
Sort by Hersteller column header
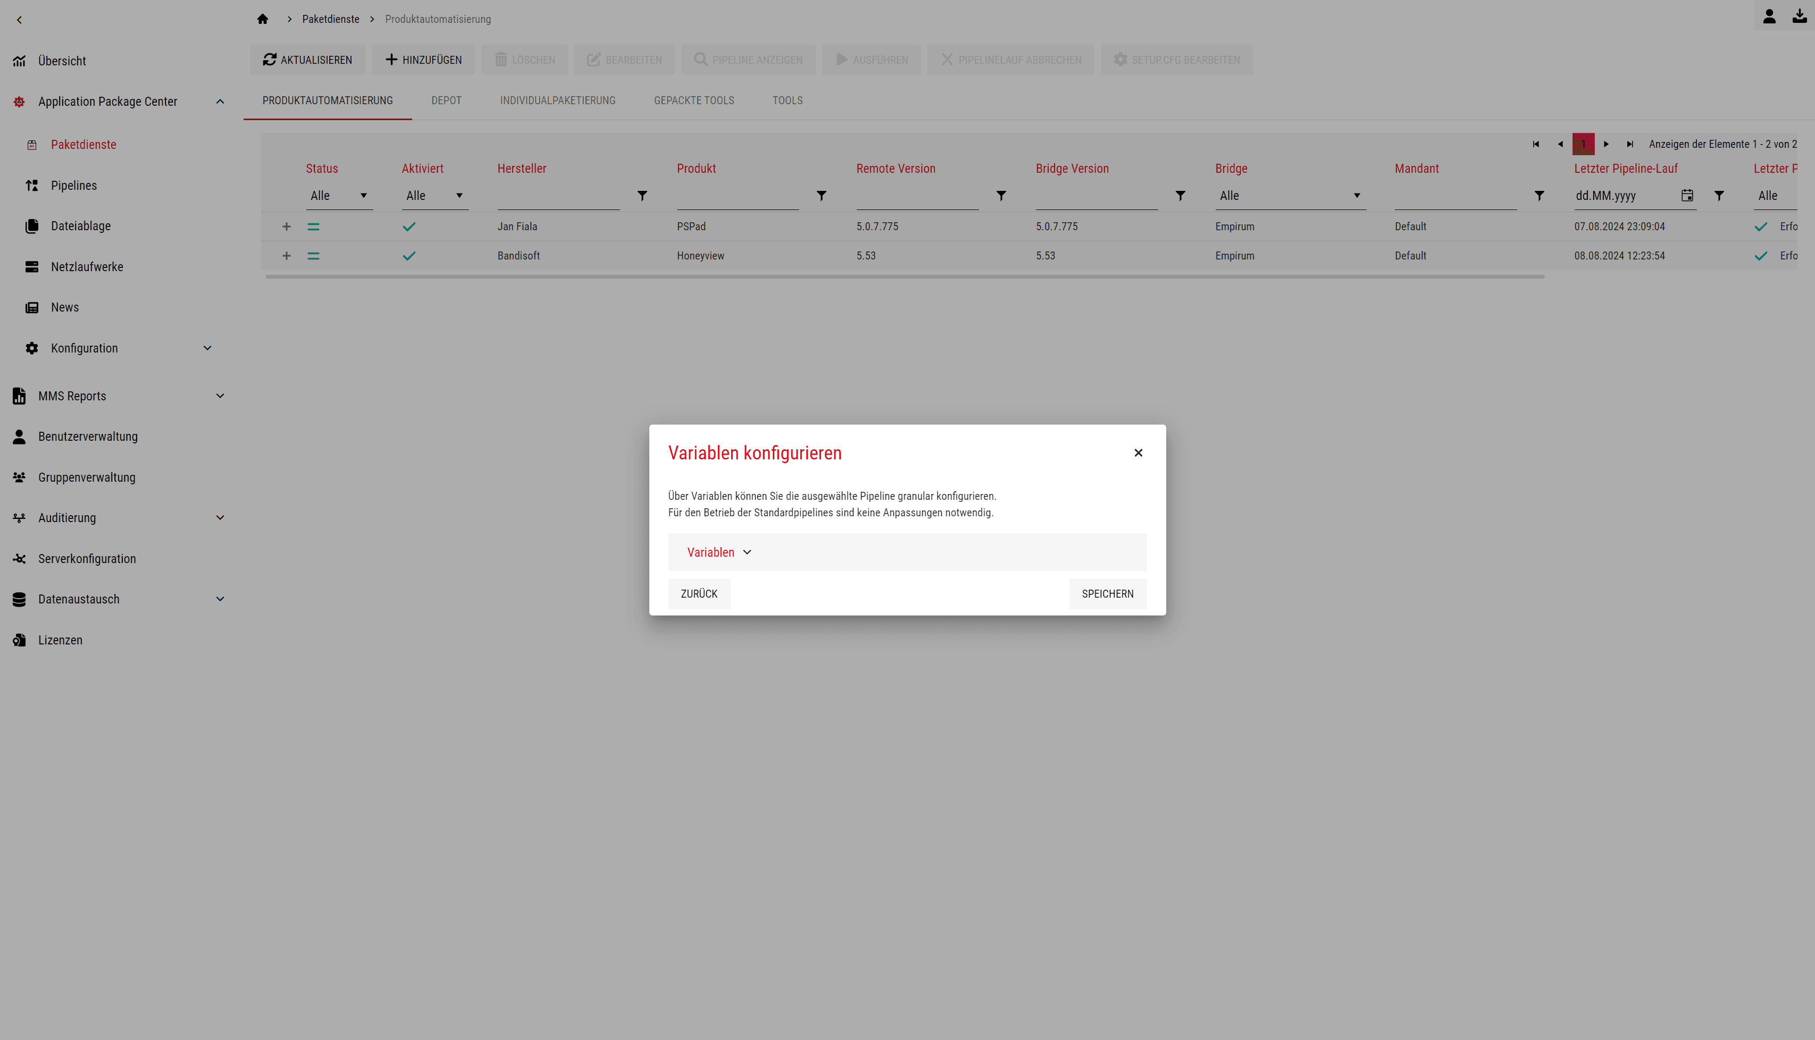click(522, 169)
